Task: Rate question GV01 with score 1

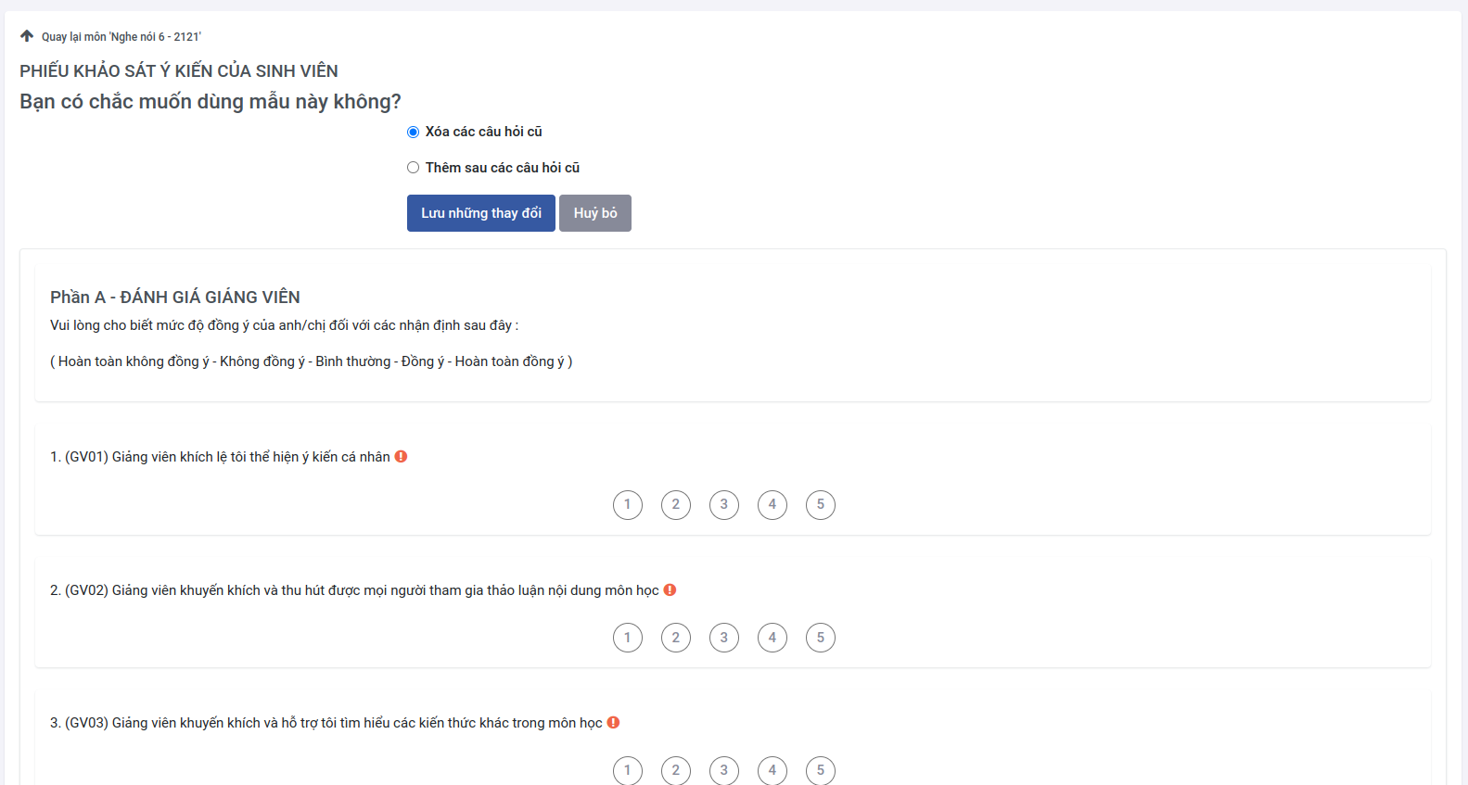Action: (x=628, y=504)
